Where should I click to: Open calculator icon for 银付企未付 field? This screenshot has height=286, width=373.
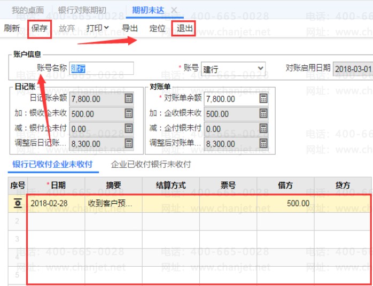pyautogui.click(x=129, y=128)
